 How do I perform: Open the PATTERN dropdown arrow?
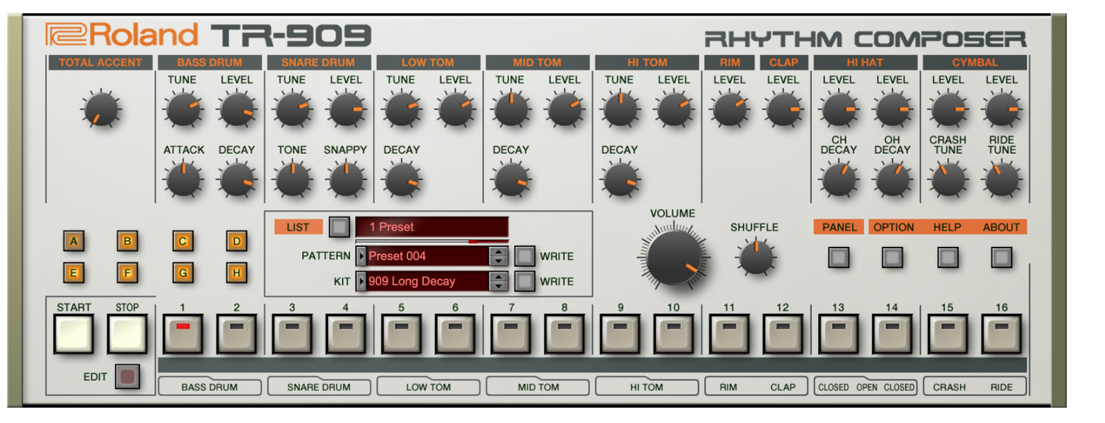coord(361,256)
